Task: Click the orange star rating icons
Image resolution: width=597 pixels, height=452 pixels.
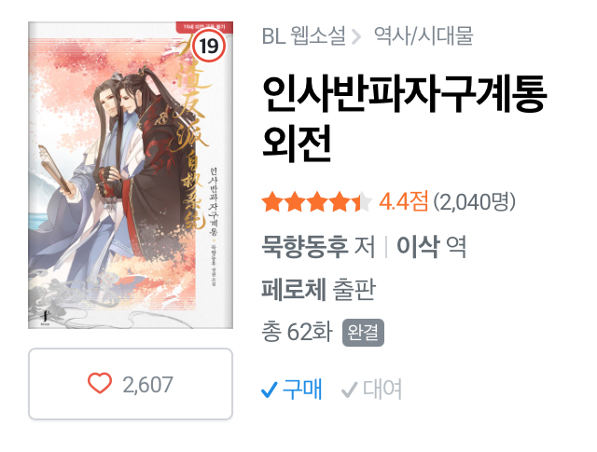Action: tap(317, 202)
